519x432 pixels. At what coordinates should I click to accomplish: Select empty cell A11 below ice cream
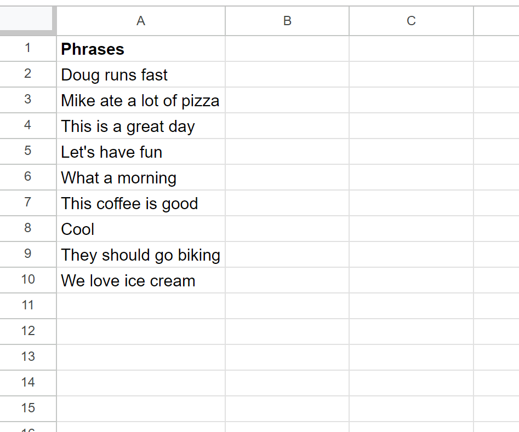point(141,306)
